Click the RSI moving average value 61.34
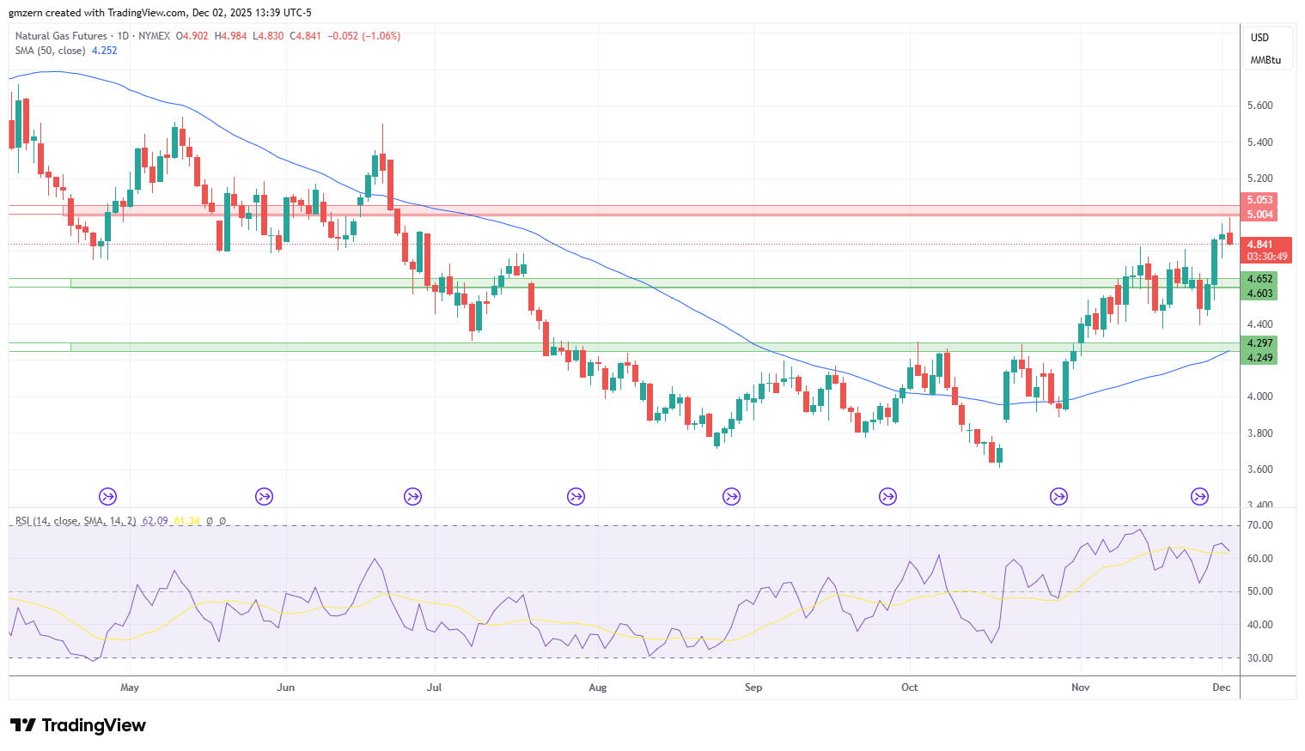This screenshot has height=751, width=1305. click(186, 521)
